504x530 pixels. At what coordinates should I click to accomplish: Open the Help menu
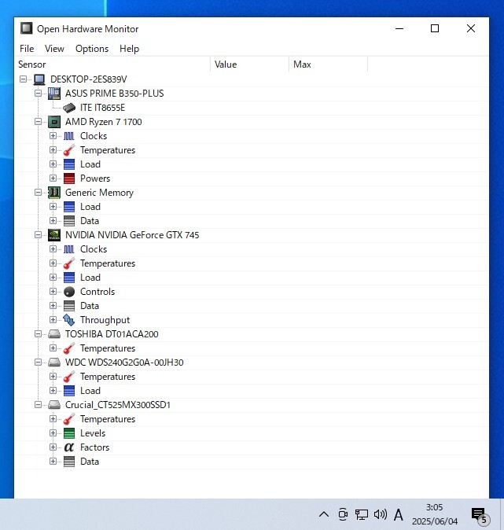coord(129,49)
